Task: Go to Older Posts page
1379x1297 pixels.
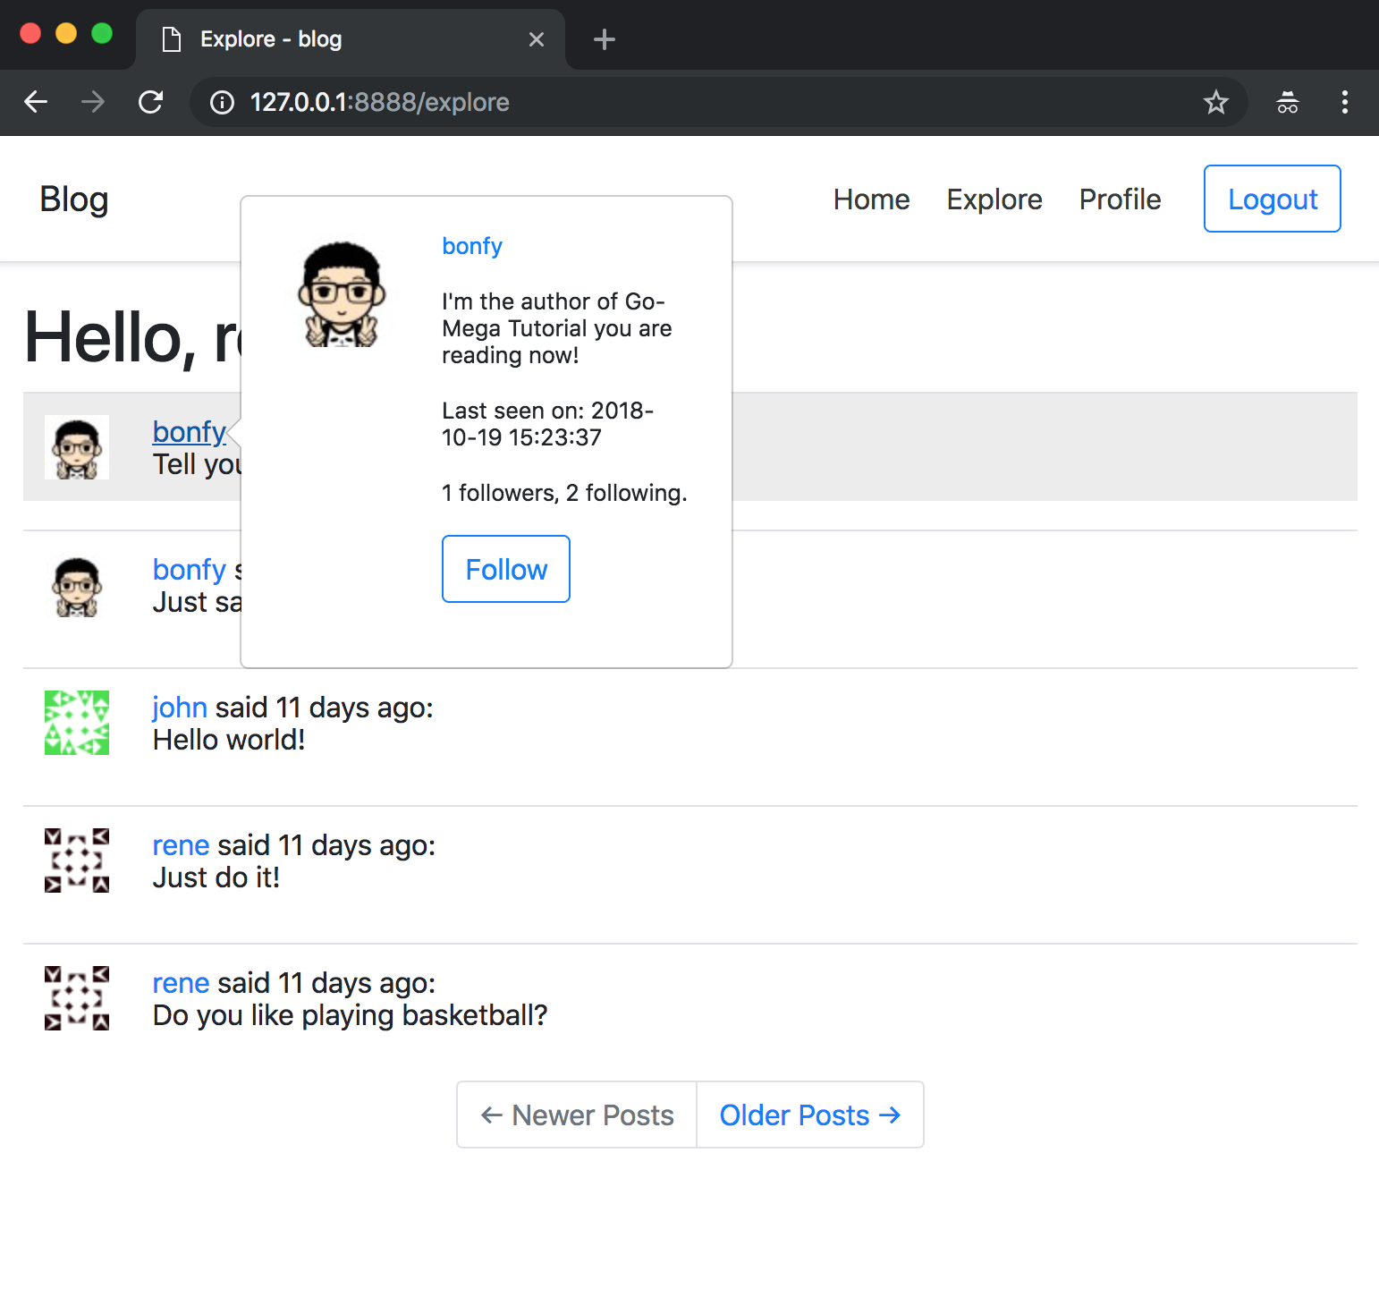Action: [809, 1115]
